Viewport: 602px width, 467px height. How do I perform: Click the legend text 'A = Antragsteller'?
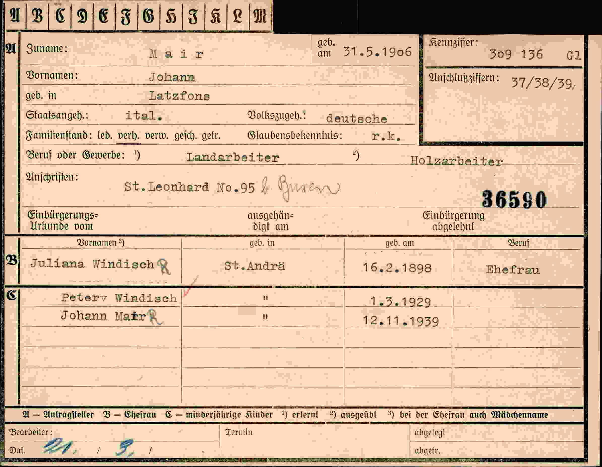58,415
